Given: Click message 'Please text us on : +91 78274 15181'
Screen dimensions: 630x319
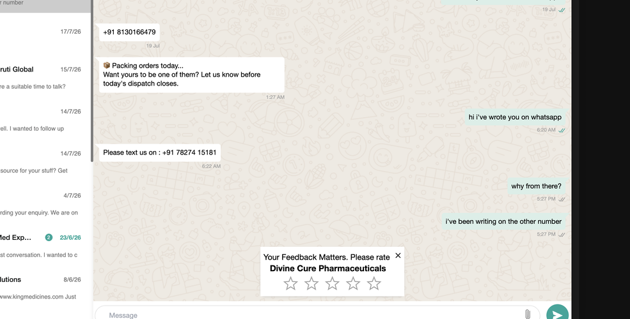Looking at the screenshot, I should (x=159, y=152).
